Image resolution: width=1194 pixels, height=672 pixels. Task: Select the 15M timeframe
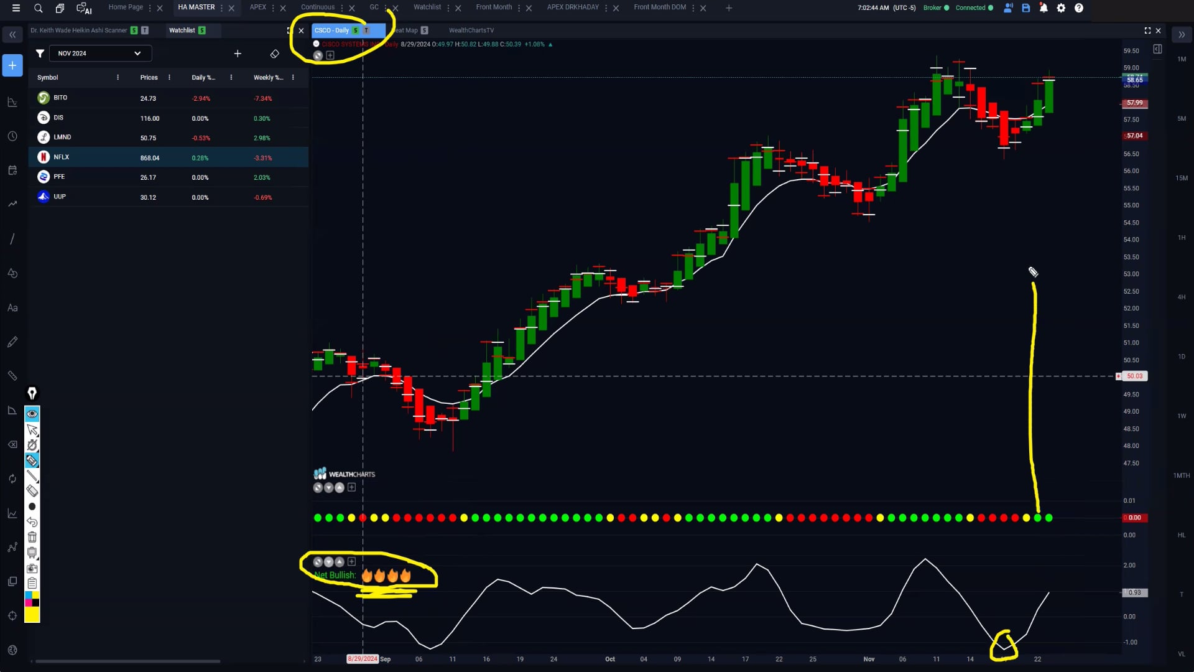coord(1182,178)
